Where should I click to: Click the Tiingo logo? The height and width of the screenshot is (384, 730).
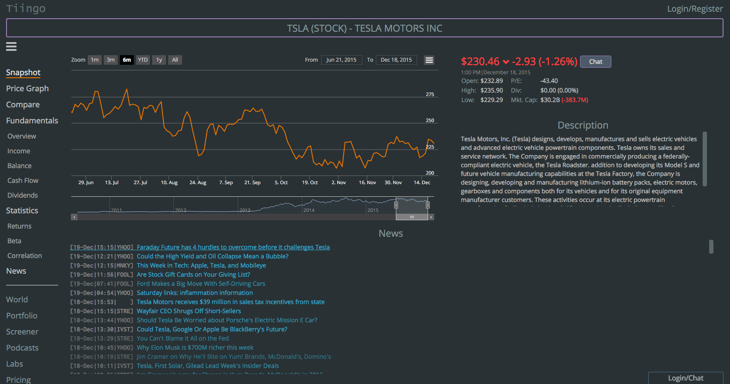click(x=26, y=8)
